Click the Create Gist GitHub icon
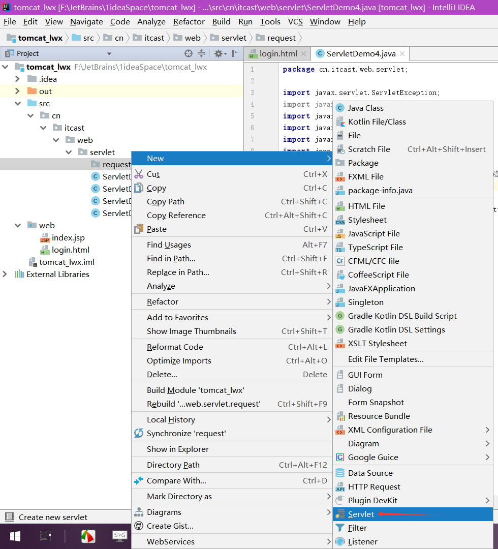 (x=139, y=526)
